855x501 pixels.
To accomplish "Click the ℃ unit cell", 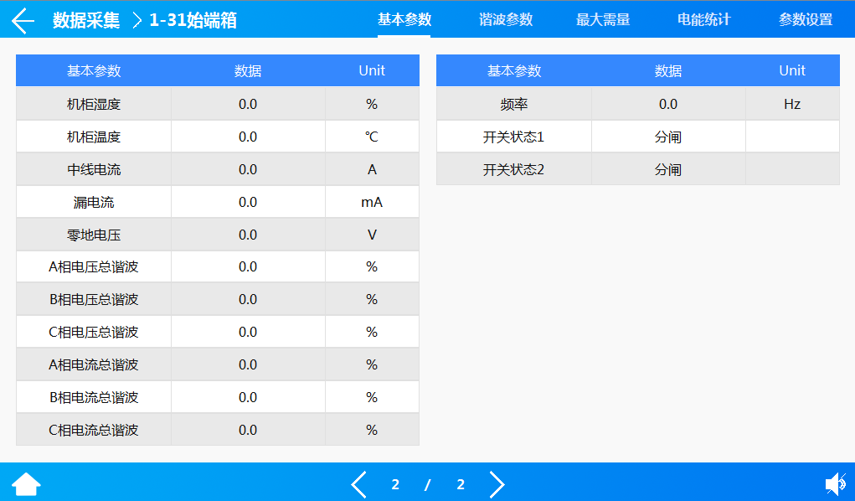I will (x=372, y=137).
